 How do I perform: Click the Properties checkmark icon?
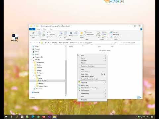click(98, 33)
